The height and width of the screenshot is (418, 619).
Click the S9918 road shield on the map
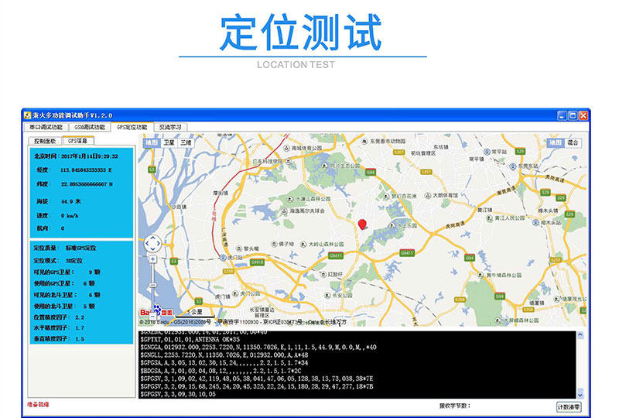coord(258,262)
